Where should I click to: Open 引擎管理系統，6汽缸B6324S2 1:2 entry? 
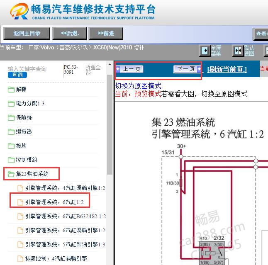[66, 216]
